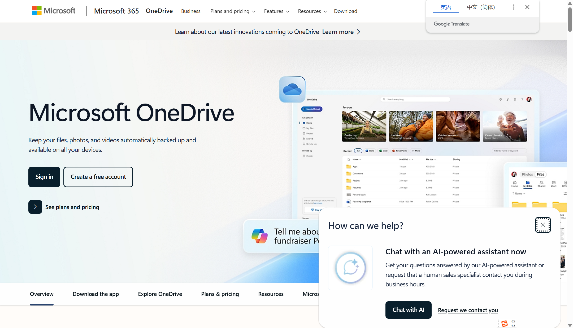Switch translation to 中文 (简体) tab

pos(481,7)
